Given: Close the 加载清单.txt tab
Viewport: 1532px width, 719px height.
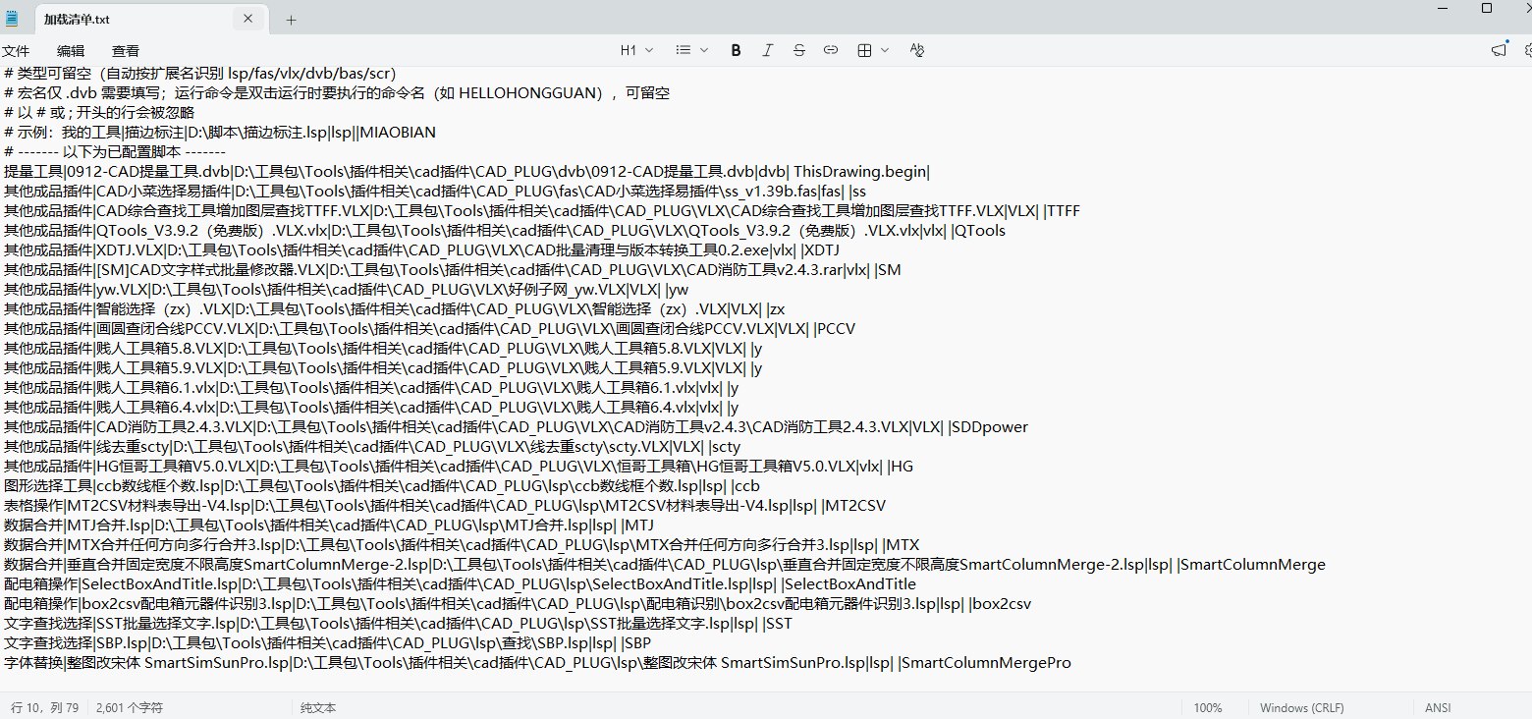Looking at the screenshot, I should 247,19.
